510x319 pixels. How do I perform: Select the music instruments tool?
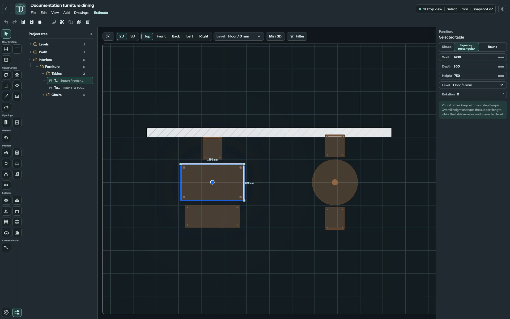click(17, 174)
